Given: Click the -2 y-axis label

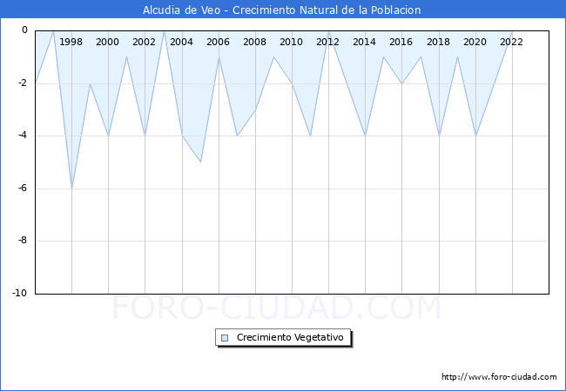Looking at the screenshot, I should [x=23, y=83].
